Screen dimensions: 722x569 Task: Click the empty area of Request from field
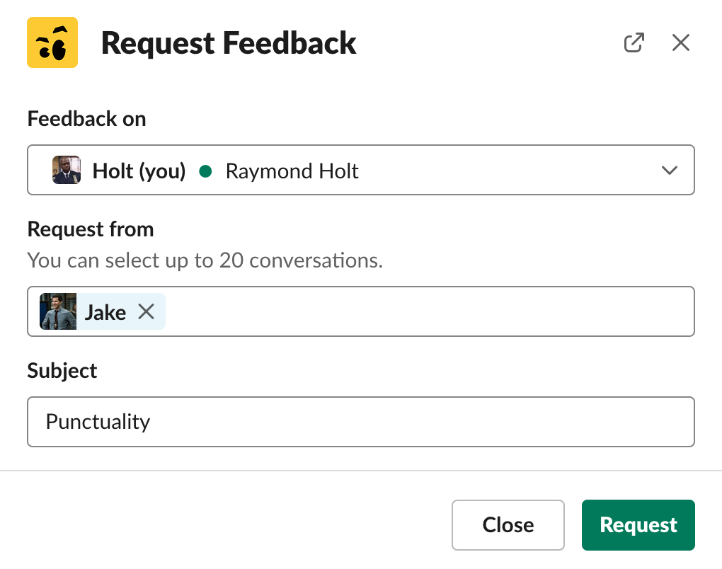tap(428, 311)
